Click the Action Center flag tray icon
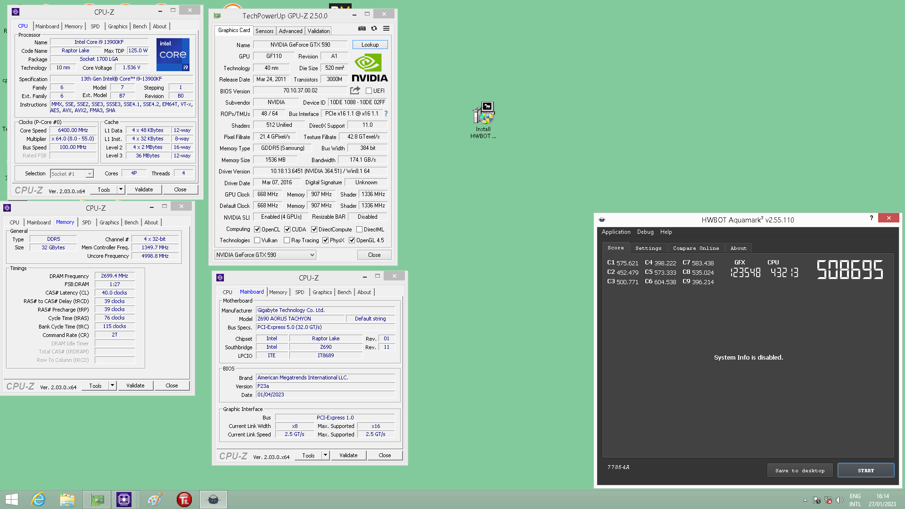The width and height of the screenshot is (905, 509). point(817,500)
